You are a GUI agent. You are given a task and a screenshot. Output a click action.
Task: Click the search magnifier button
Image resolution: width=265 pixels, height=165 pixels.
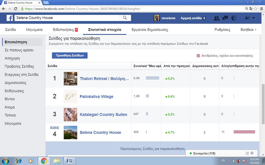(125, 18)
